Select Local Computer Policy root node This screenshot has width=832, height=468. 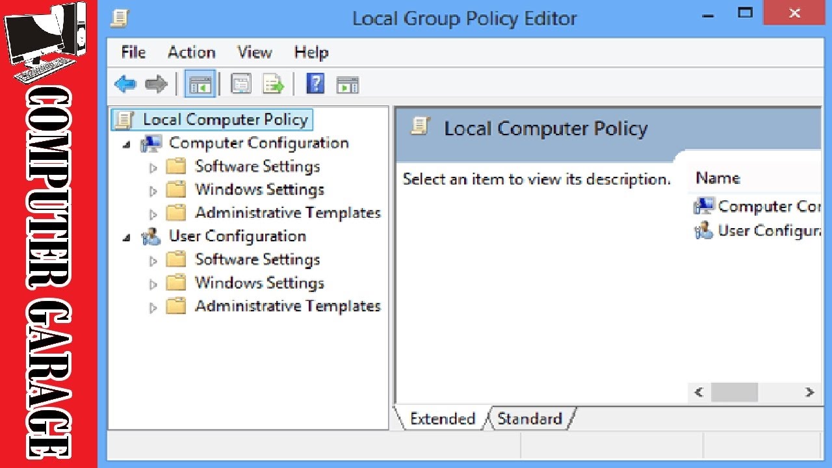click(x=225, y=120)
